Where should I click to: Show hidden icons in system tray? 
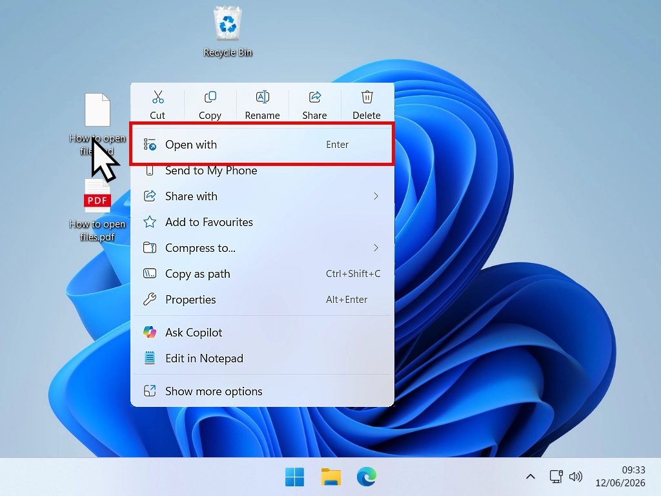531,477
